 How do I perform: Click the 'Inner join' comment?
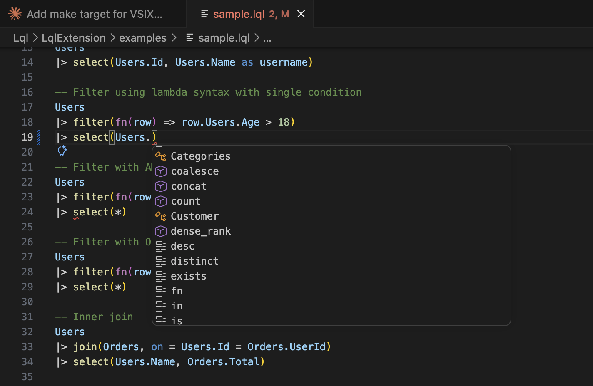pyautogui.click(x=94, y=317)
